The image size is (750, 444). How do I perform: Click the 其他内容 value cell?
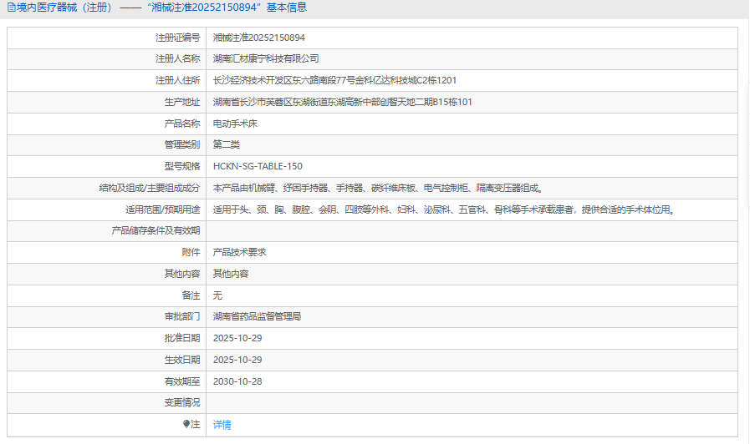(x=231, y=274)
